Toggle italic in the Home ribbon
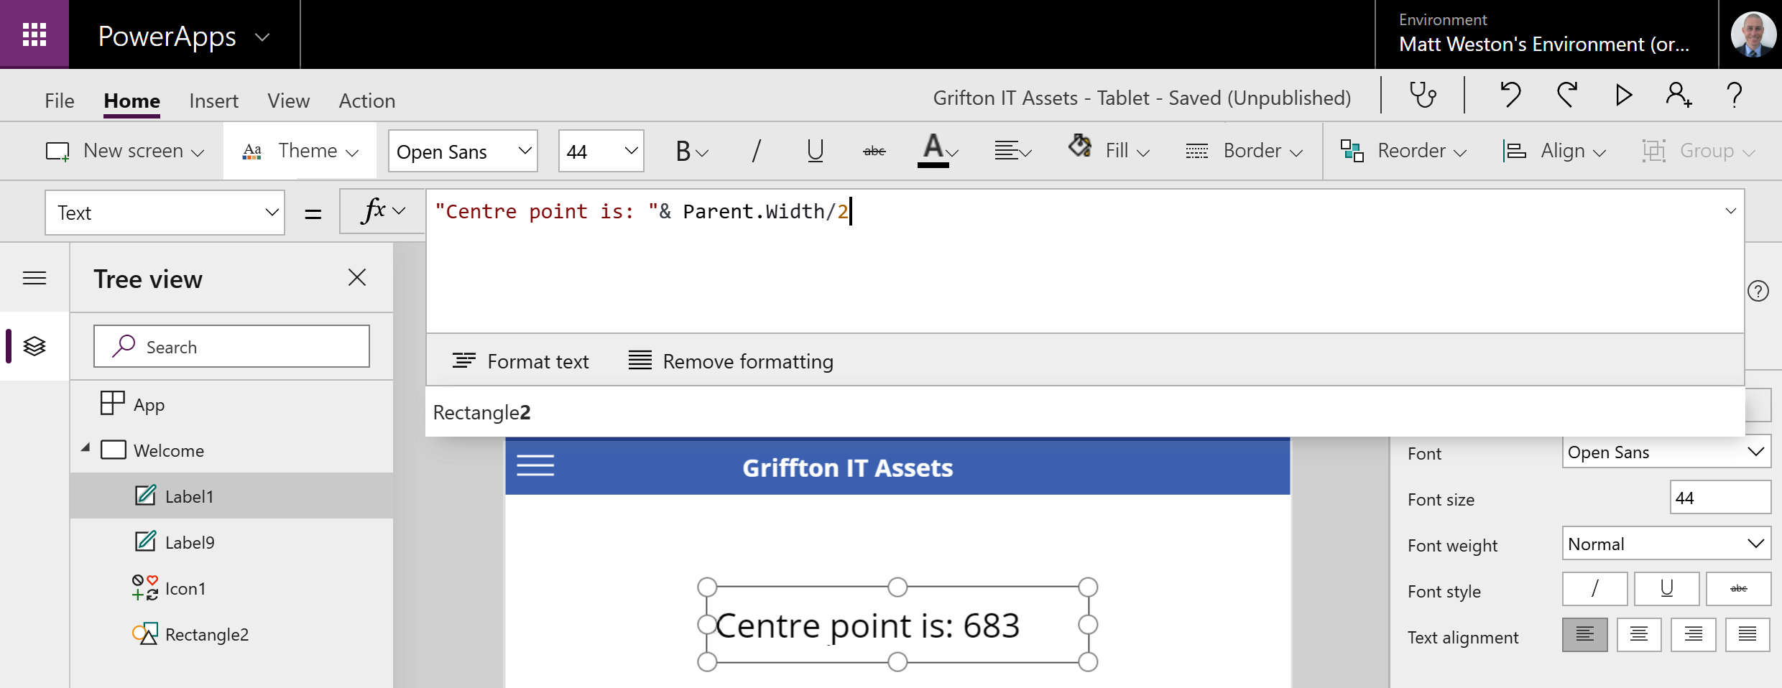Image resolution: width=1782 pixels, height=688 pixels. tap(756, 151)
